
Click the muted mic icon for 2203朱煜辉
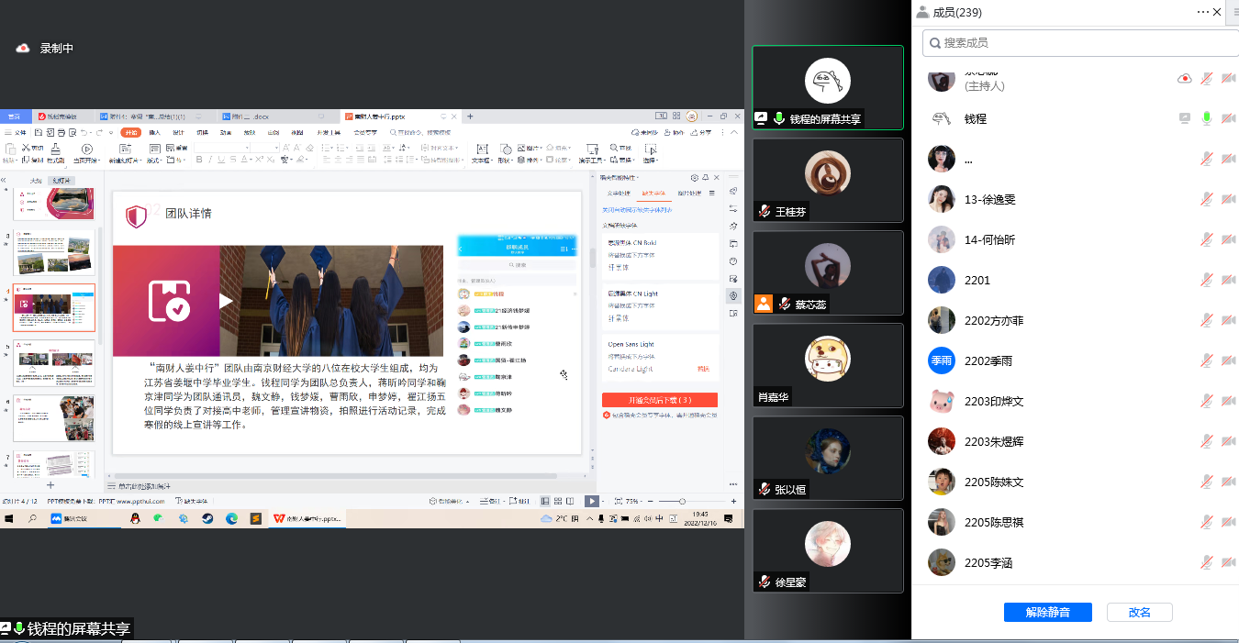1207,441
